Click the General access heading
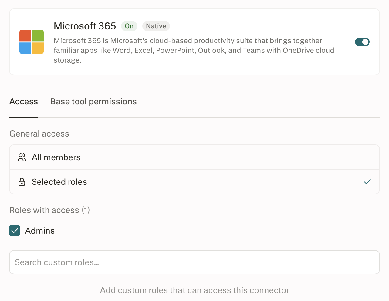Viewport: 389px width, 301px height. point(39,134)
